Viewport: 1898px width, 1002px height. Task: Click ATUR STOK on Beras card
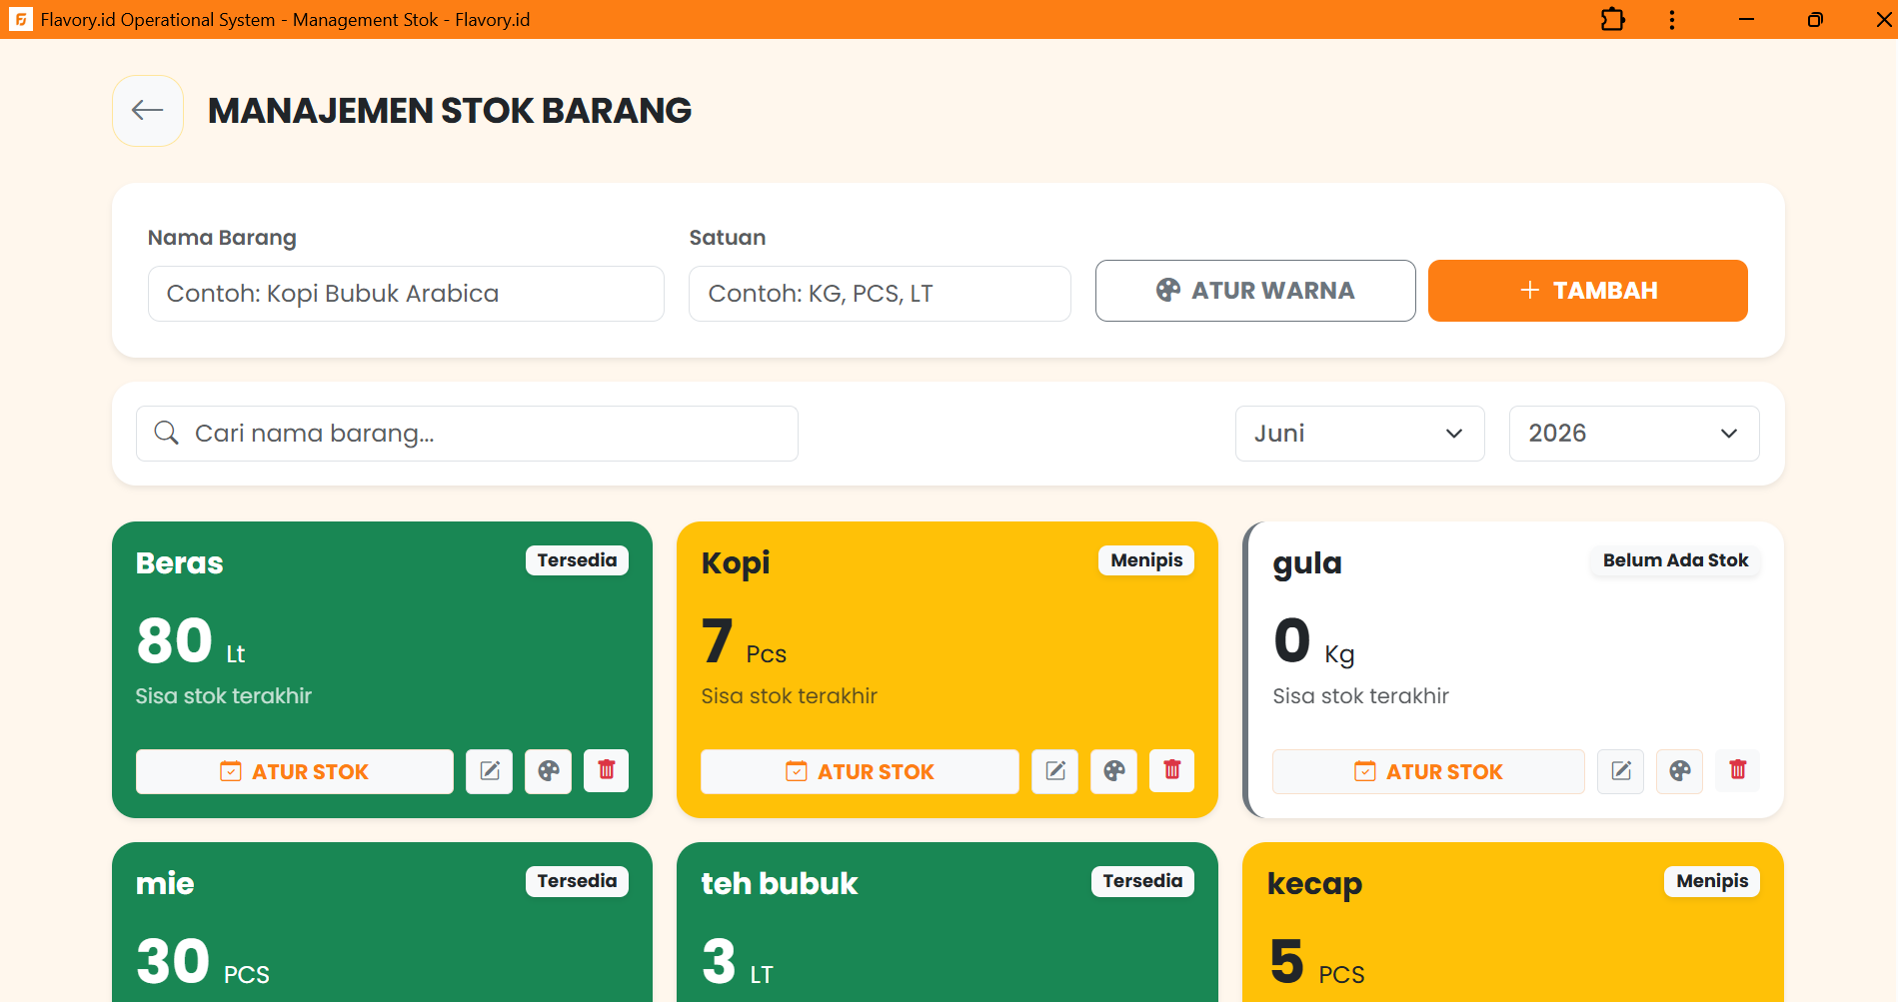pos(295,771)
